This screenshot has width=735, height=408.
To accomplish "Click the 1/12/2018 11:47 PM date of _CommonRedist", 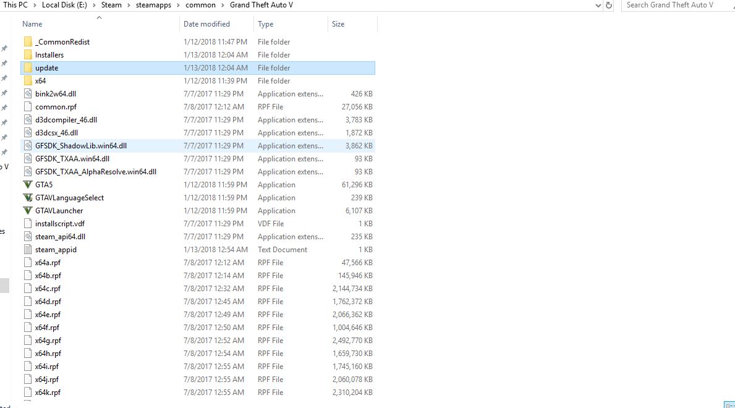I will 215,42.
